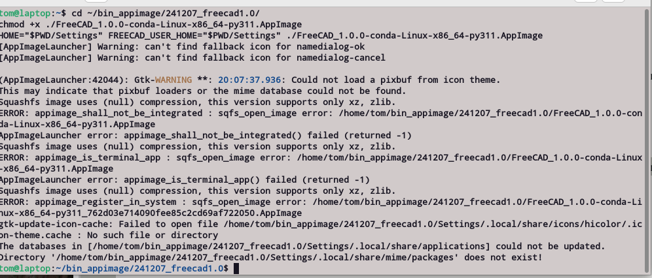Click the mime/packages 'does not exist!' line
652x278 pixels.
[275, 258]
